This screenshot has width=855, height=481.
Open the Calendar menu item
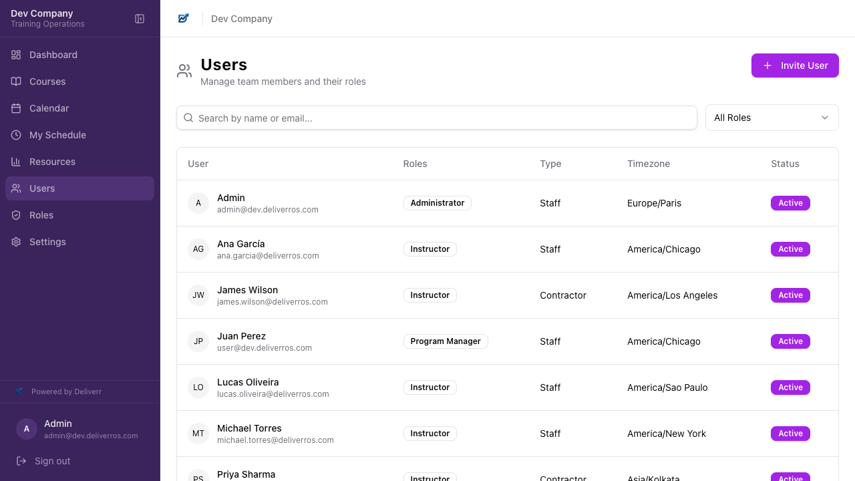click(x=80, y=108)
